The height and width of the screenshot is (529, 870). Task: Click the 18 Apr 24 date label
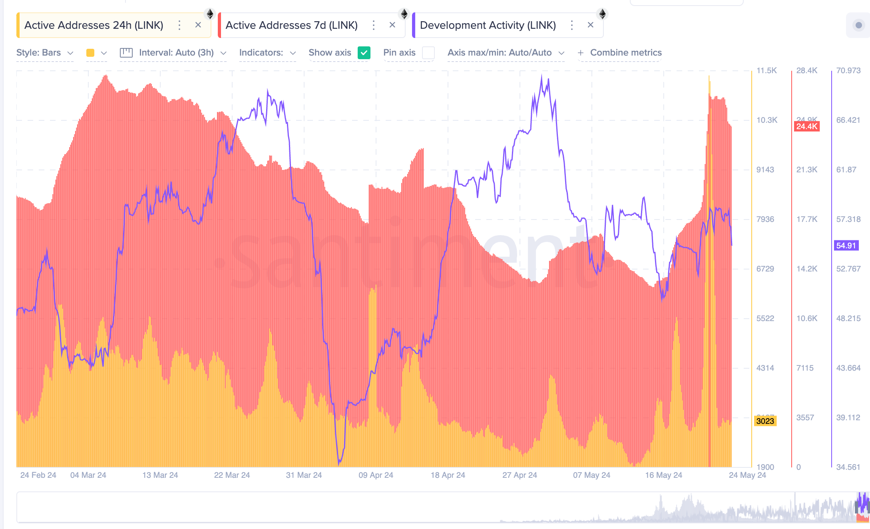tap(448, 475)
